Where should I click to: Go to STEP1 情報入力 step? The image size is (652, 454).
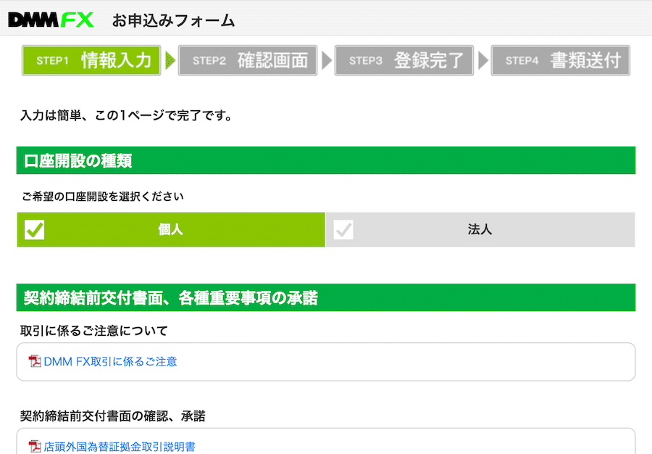click(x=91, y=61)
